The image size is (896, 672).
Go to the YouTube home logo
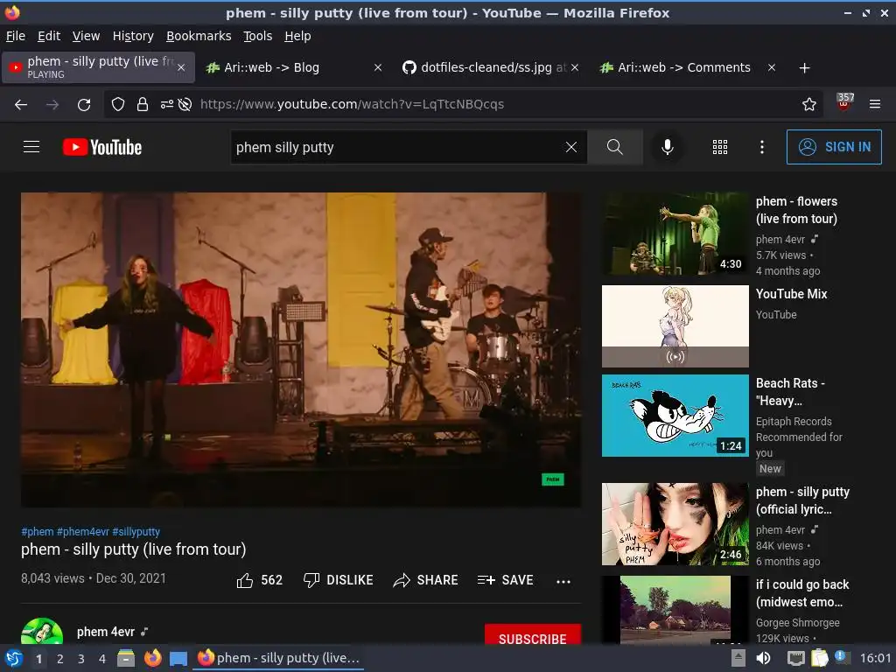[x=102, y=147]
